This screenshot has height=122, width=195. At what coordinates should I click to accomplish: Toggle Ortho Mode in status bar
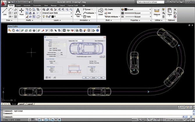[36, 120]
